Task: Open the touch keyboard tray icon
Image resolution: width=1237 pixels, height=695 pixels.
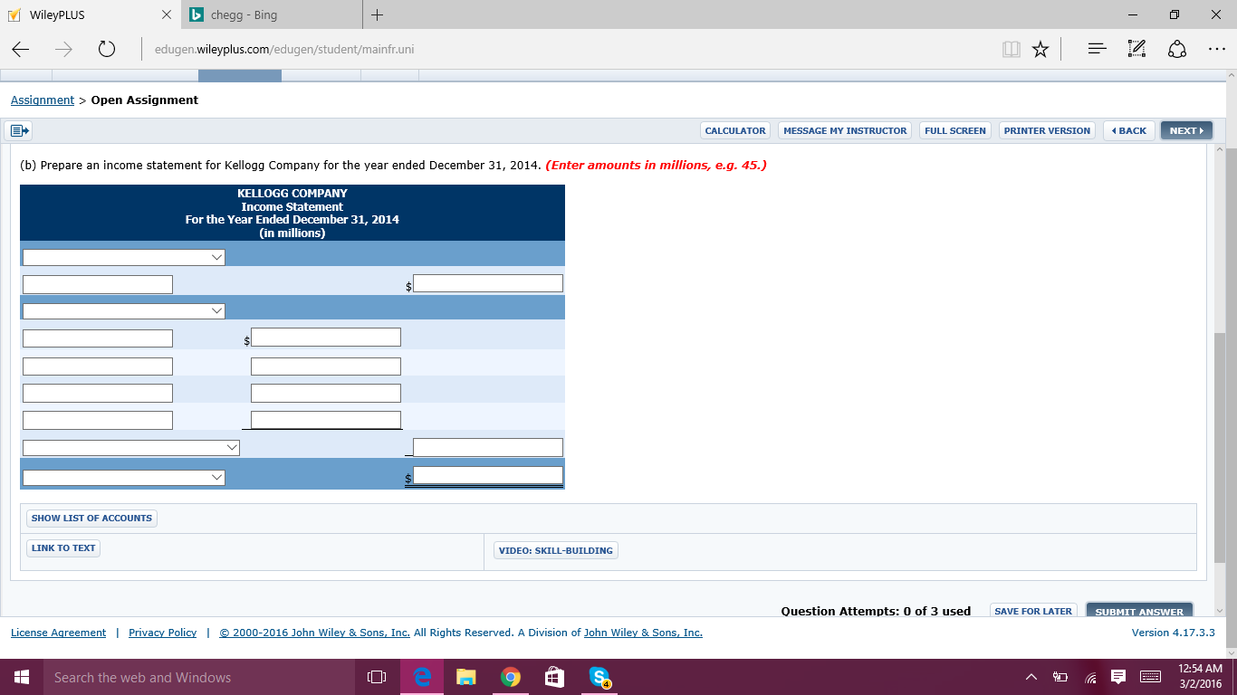Action: 1150,677
